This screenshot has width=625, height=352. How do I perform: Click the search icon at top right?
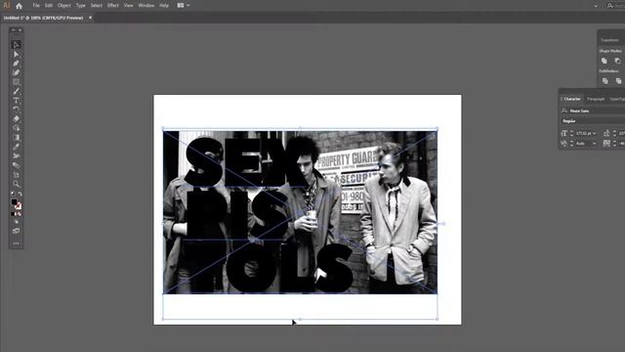(609, 6)
